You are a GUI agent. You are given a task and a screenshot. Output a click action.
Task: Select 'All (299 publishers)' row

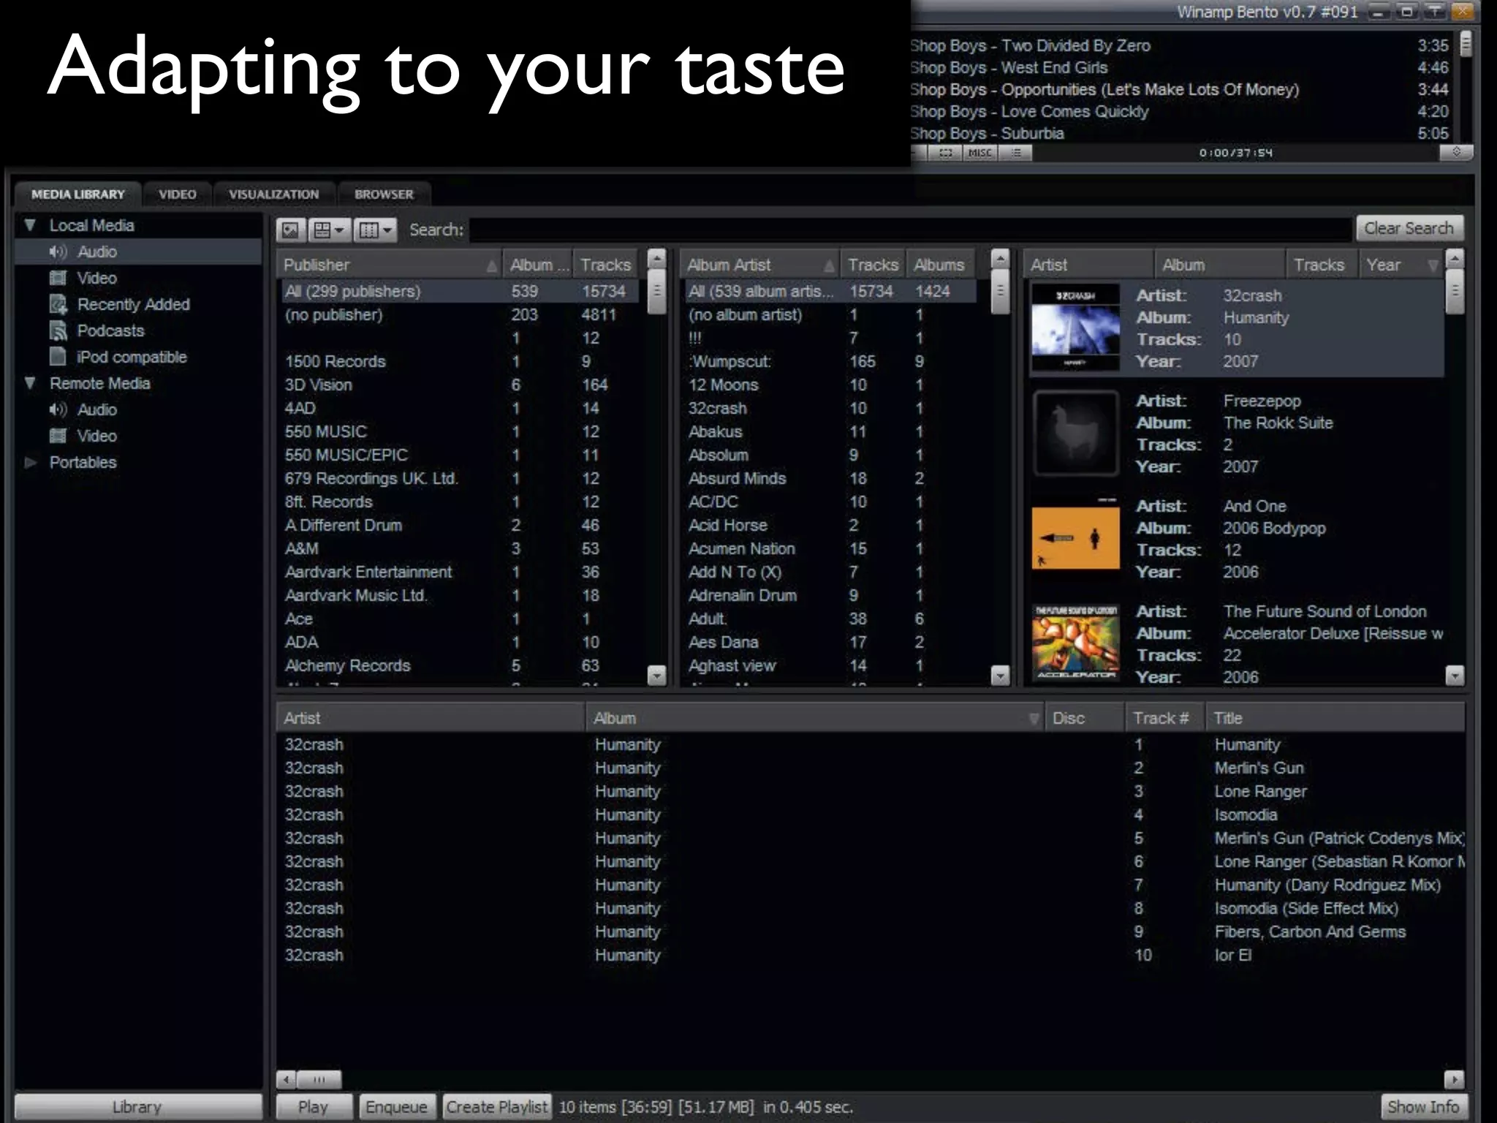[x=460, y=291]
